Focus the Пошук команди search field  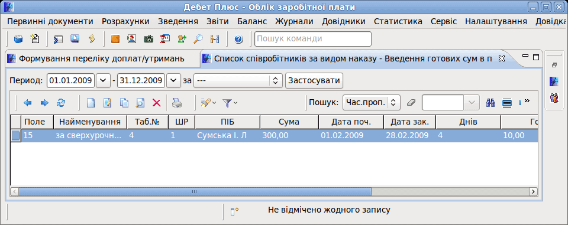[x=313, y=39]
